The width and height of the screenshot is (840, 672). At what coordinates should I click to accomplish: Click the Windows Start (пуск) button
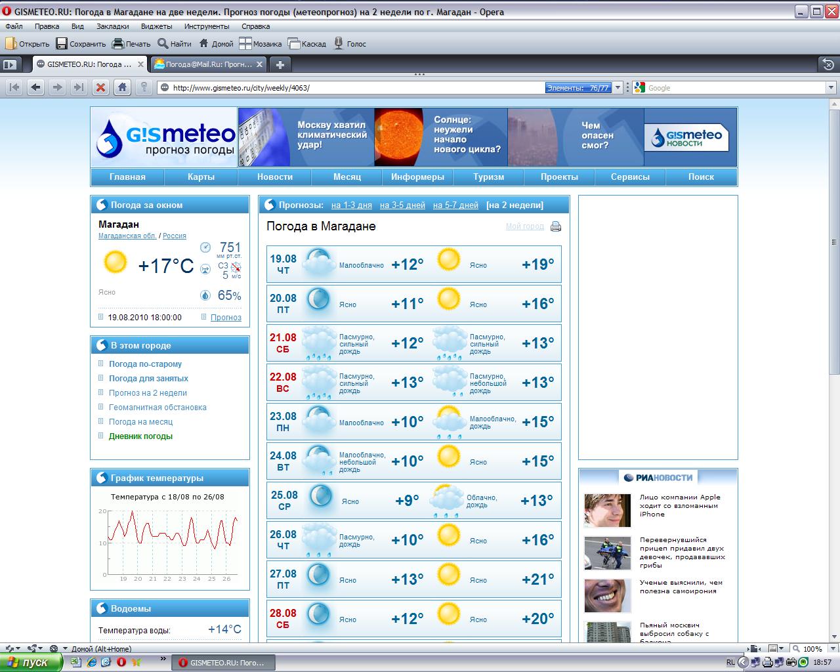pos(31,662)
